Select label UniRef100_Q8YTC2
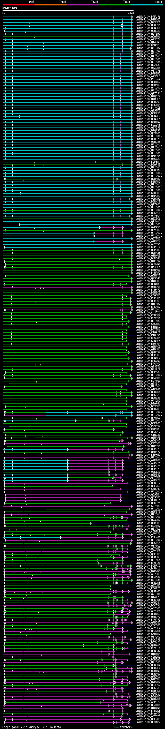Image resolution: width=165 pixels, height=729 pixels. 148,546
